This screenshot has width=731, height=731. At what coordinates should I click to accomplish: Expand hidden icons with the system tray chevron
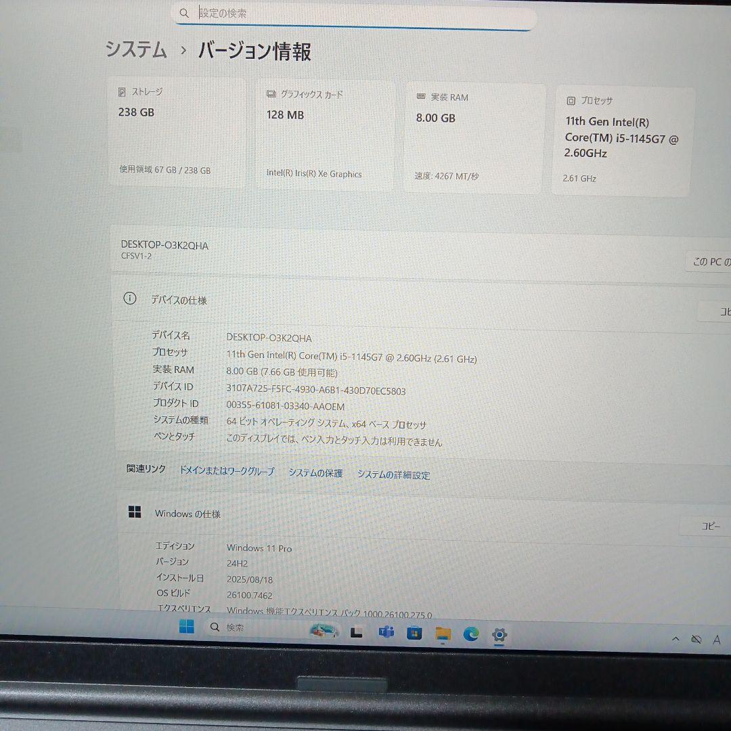click(675, 639)
